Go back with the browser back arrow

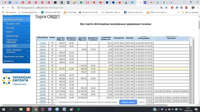(3, 7)
